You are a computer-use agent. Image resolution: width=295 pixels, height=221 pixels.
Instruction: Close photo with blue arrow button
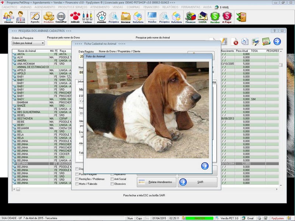pos(205,166)
